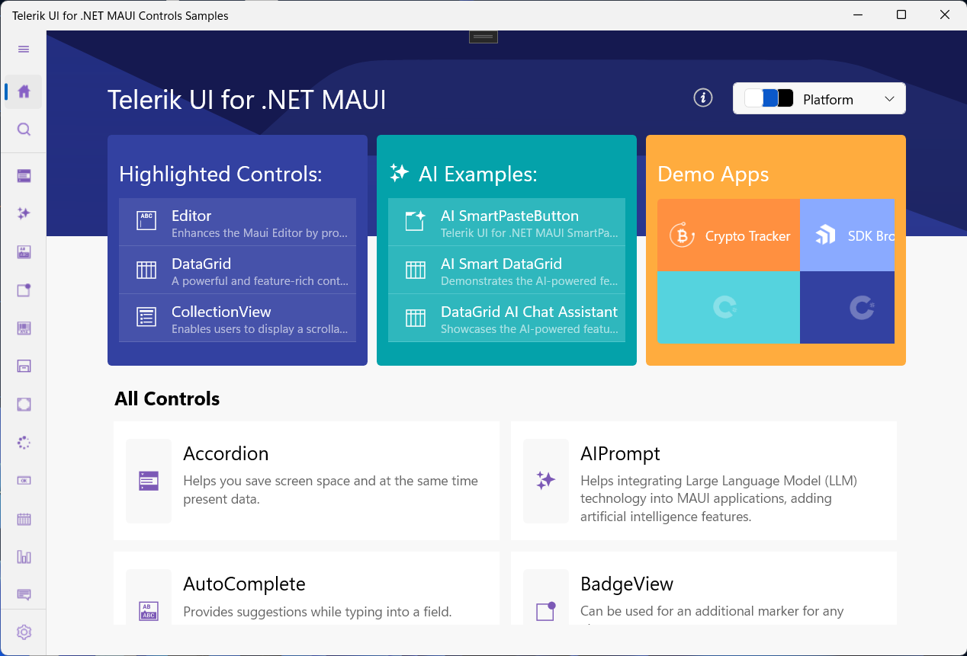The height and width of the screenshot is (656, 967).
Task: Click the AI Smart DataGrid icon
Action: coord(415,270)
